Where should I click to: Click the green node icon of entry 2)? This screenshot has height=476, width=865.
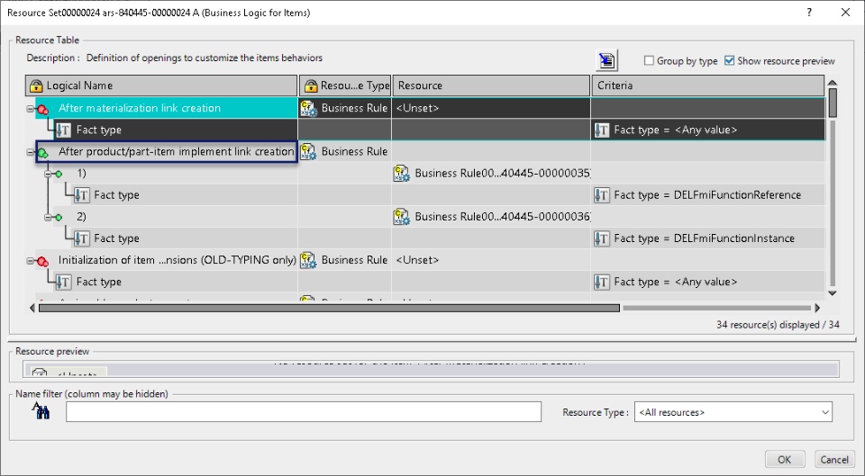coord(59,218)
